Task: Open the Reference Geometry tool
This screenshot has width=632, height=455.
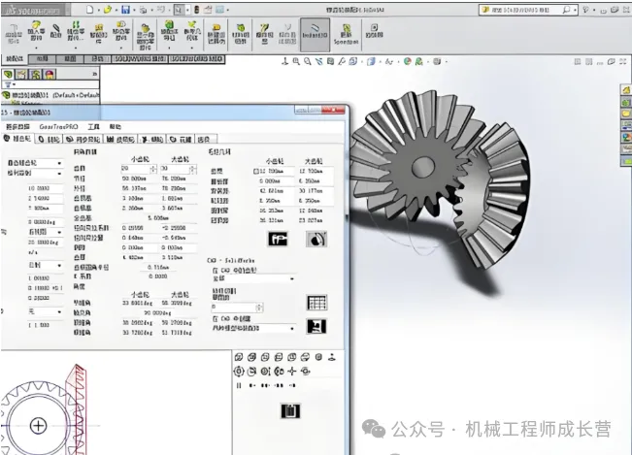Action: (x=192, y=31)
